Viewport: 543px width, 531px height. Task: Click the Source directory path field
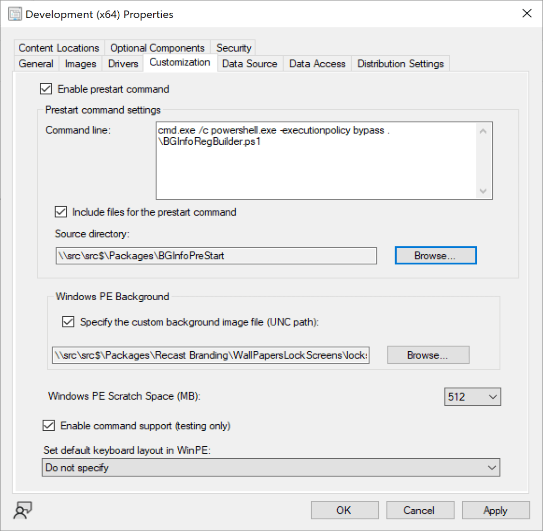(216, 256)
